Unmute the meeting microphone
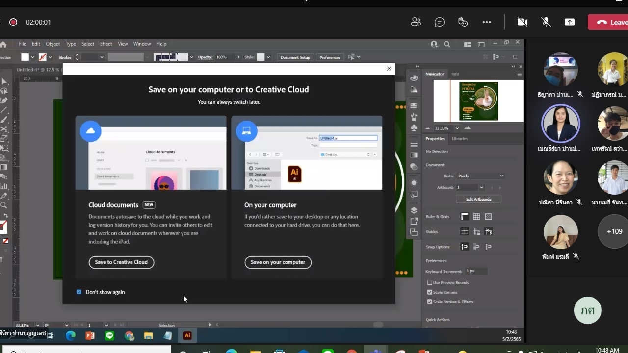The width and height of the screenshot is (628, 353). pyautogui.click(x=546, y=22)
